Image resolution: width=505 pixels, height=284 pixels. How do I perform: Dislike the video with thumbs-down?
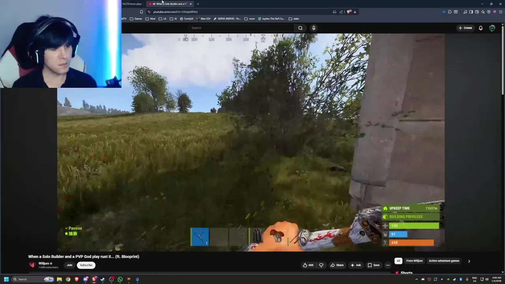pos(321,265)
